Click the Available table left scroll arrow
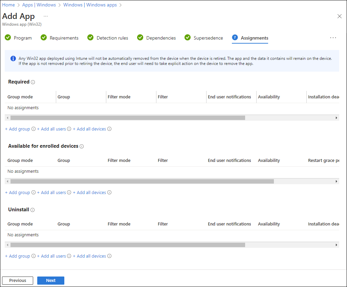Screen dimensions: 347x287 [7, 182]
